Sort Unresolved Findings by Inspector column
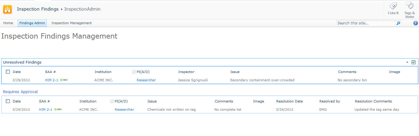This screenshot has height=136, width=419. point(186,72)
